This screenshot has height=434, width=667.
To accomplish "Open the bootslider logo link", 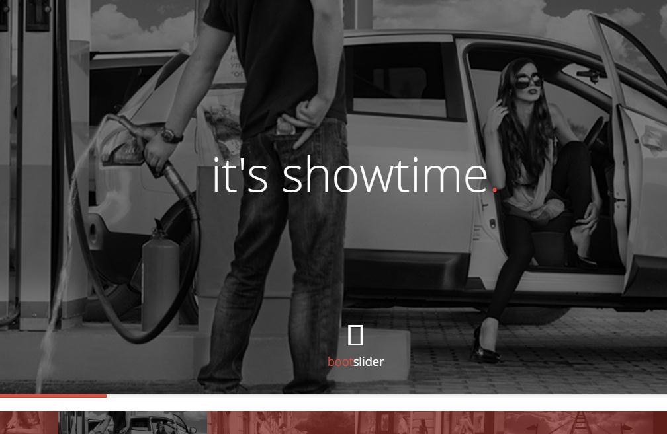I will coord(355,362).
